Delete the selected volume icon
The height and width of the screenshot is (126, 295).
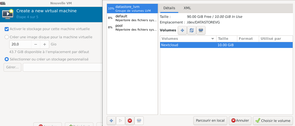pos(201,30)
